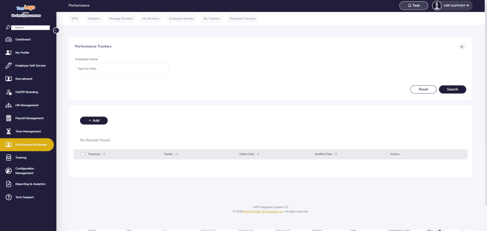487x231 pixels.
Task: Collapse the sidebar with arrow button
Action: tap(56, 30)
